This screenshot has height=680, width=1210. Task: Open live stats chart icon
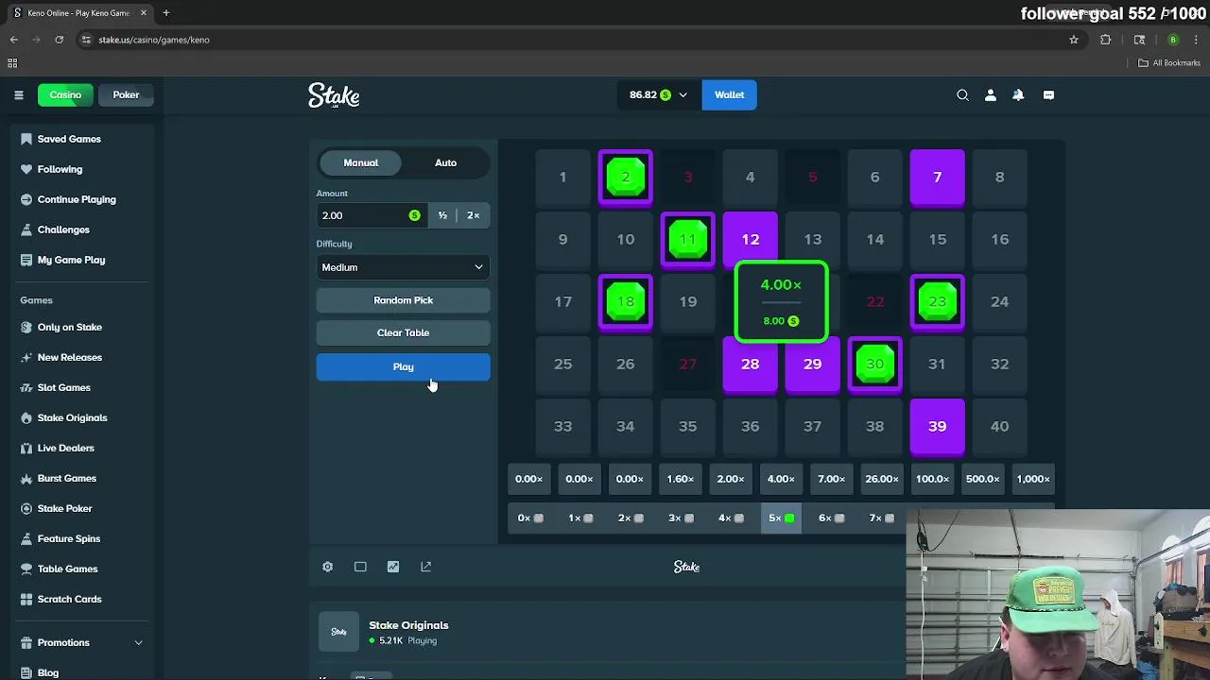point(393,567)
